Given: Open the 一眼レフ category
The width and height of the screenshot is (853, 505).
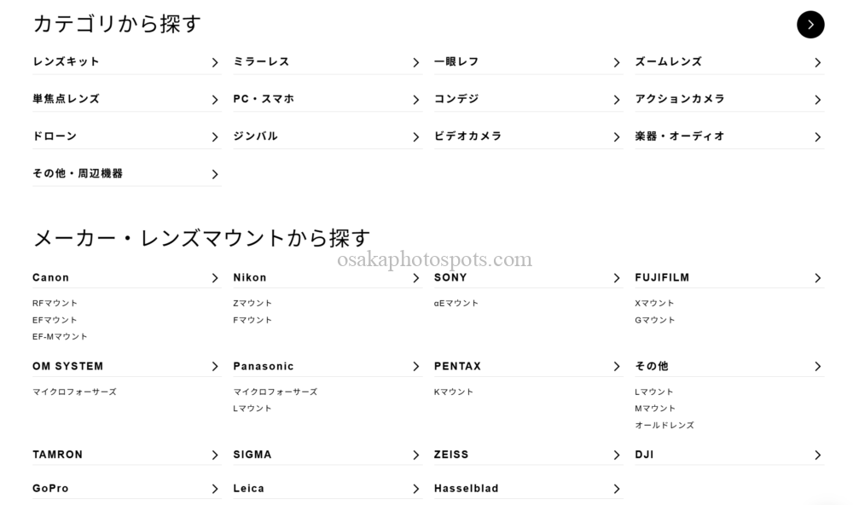Looking at the screenshot, I should [456, 62].
